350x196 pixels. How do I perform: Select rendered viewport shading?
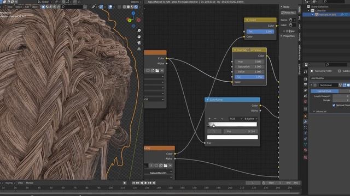coord(136,7)
